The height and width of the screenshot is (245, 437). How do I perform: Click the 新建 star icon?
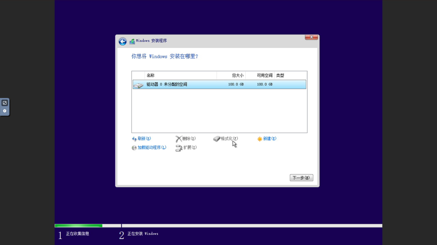coord(260,139)
